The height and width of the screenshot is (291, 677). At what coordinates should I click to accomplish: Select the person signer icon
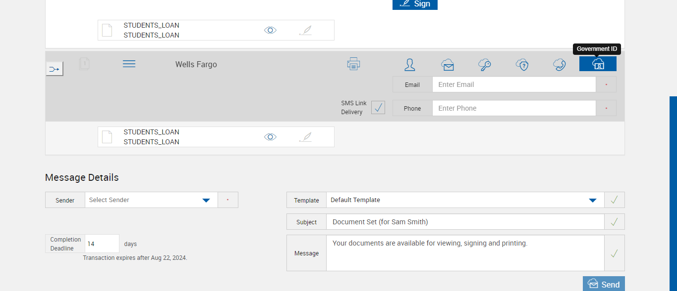click(x=410, y=64)
